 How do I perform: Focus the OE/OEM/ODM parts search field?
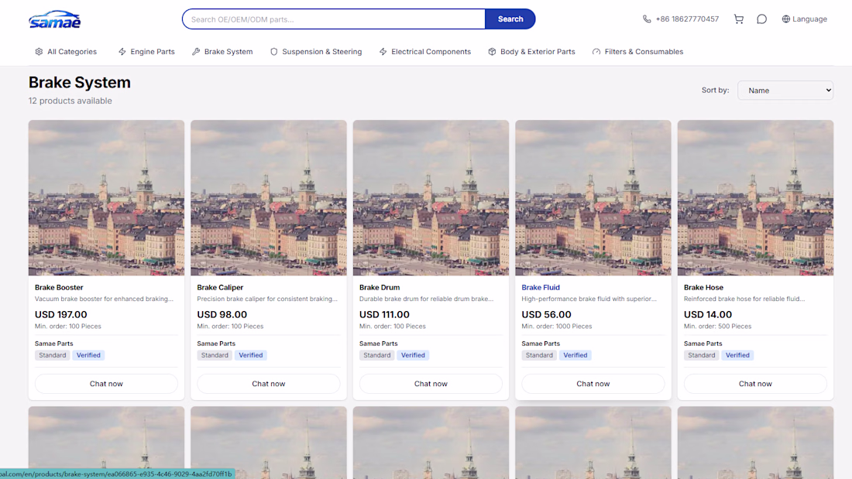334,19
